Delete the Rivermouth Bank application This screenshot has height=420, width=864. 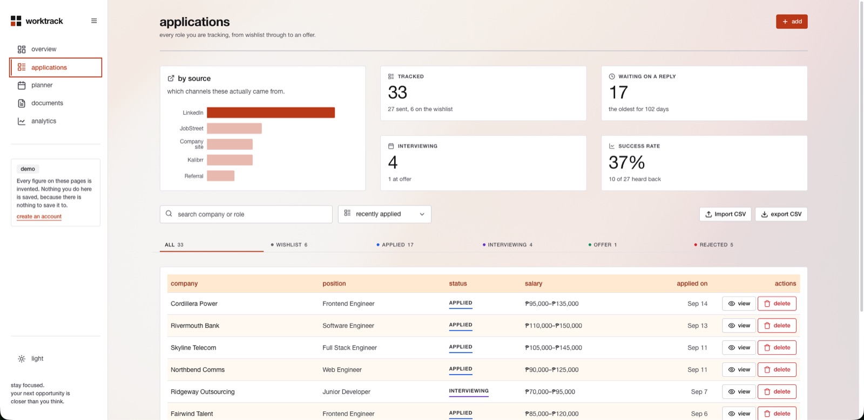point(777,326)
